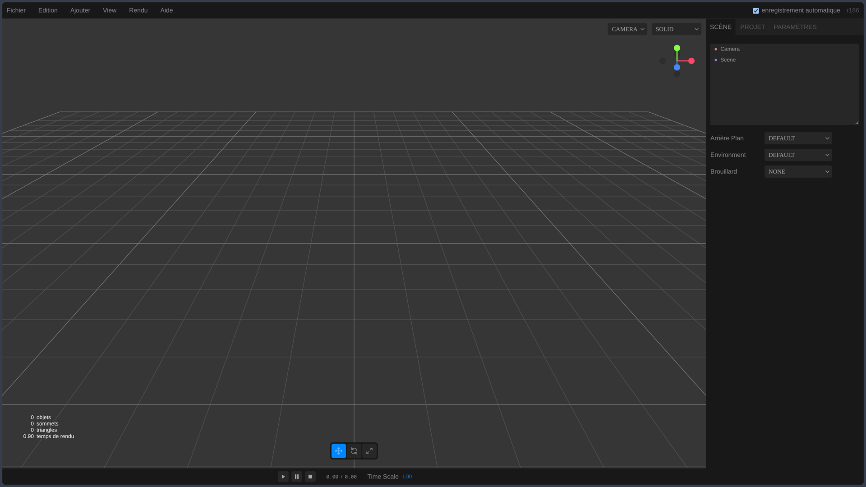Select Scene in the scene outliner
This screenshot has height=487, width=866.
785,60
